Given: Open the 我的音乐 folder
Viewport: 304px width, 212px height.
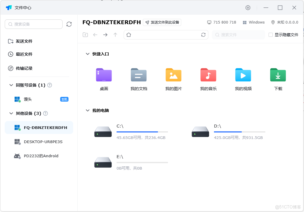Looking at the screenshot, I should coord(208,78).
